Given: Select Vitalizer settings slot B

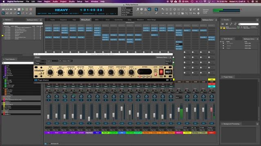Looking at the screenshot, I should click(x=143, y=77).
